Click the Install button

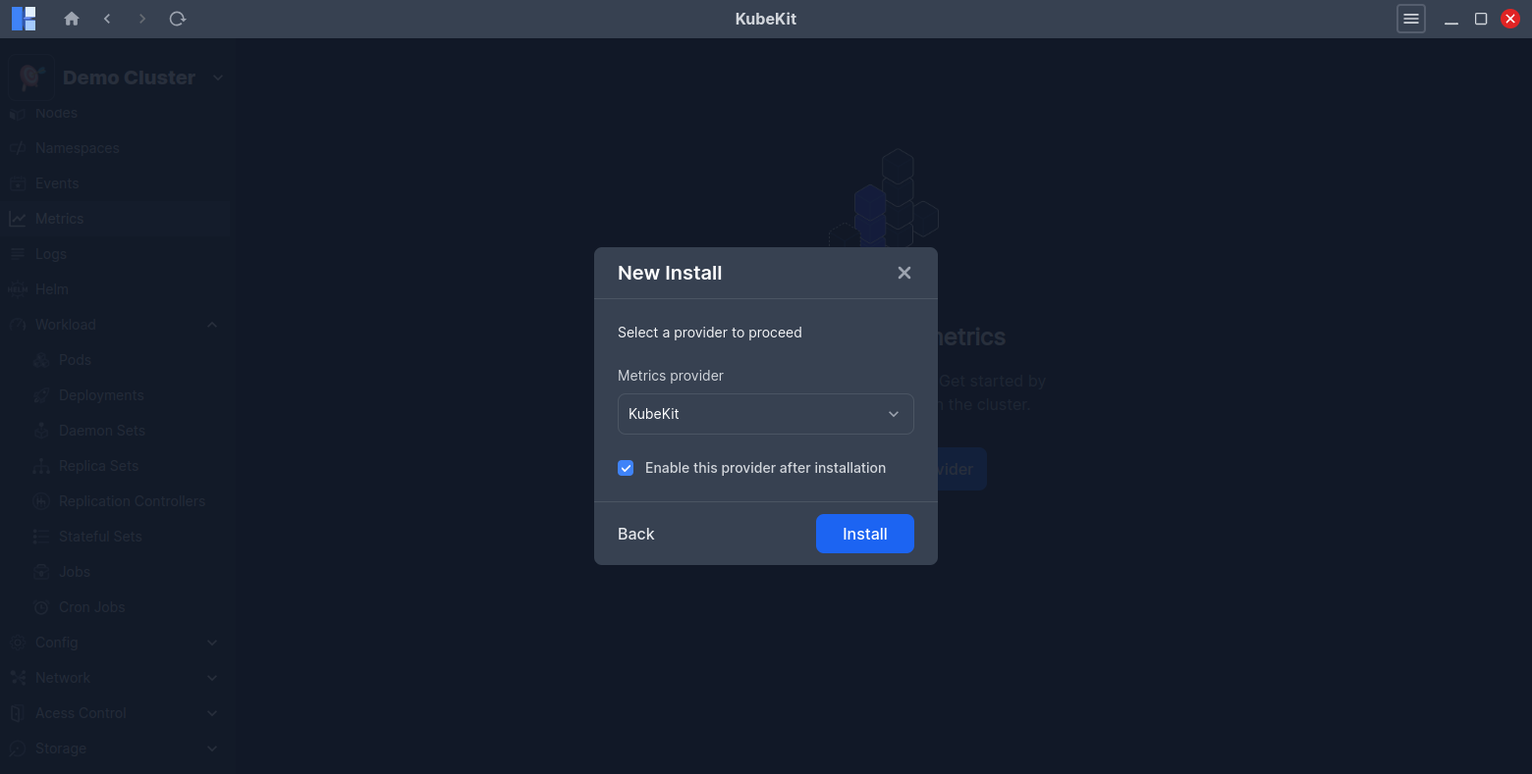click(864, 533)
